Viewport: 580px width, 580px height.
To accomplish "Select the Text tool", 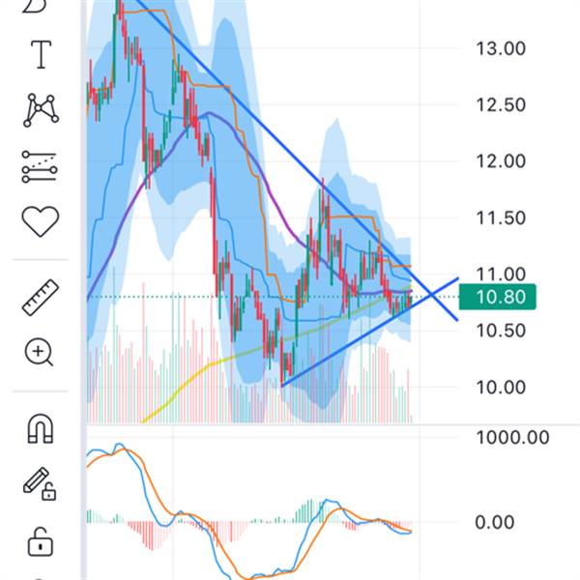I will pyautogui.click(x=41, y=55).
